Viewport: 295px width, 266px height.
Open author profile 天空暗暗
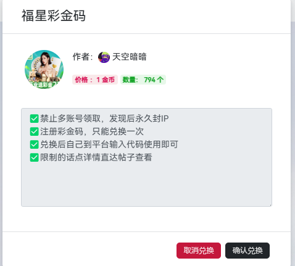(x=130, y=57)
